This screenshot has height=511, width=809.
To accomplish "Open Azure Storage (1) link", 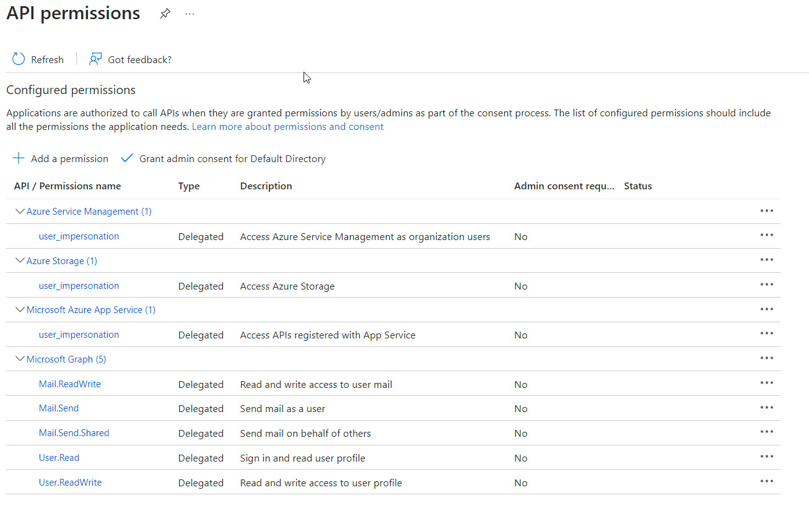I will (62, 261).
